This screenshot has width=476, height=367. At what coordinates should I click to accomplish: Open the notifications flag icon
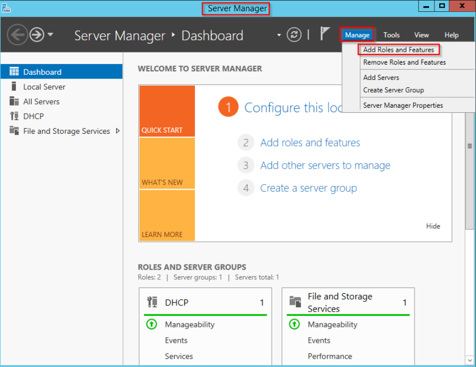(x=324, y=33)
